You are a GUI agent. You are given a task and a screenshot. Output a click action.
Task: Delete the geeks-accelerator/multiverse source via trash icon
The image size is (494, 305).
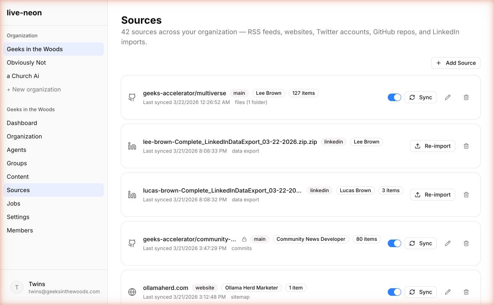(x=466, y=97)
